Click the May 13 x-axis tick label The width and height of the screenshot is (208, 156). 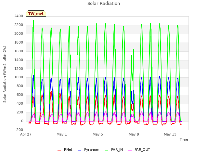[170, 134]
